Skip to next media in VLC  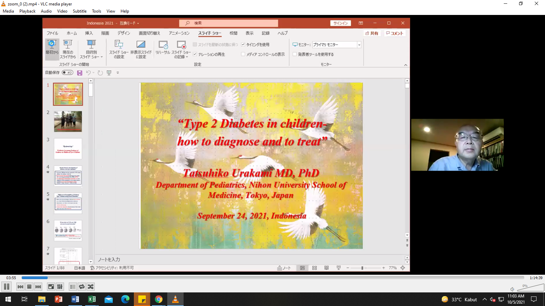point(38,287)
